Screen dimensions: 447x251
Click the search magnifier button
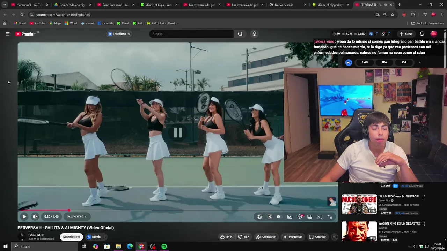pyautogui.click(x=240, y=34)
